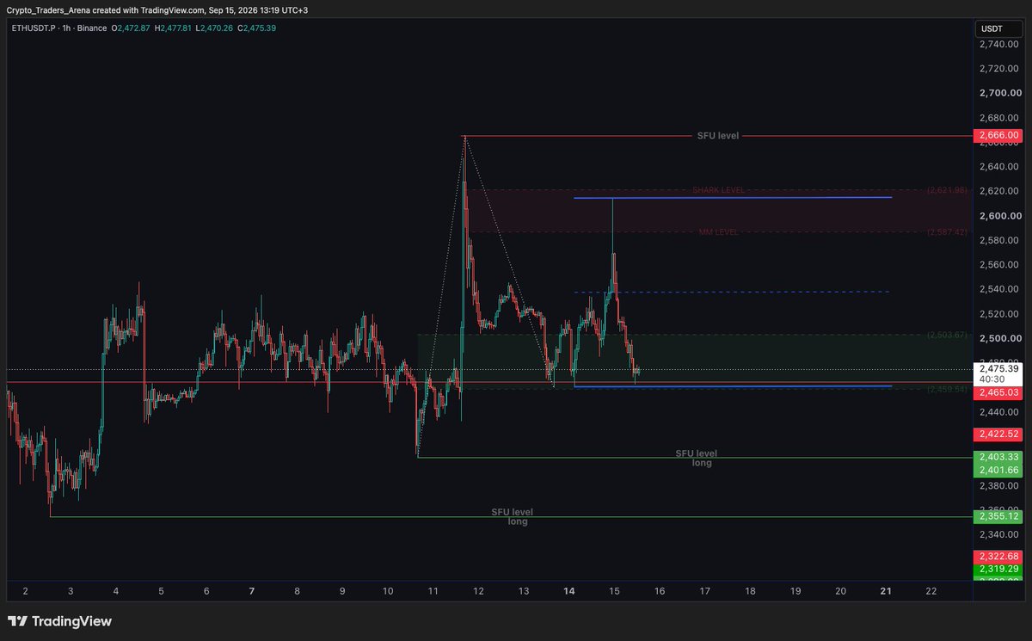Click the 2,640.00 price axis tick
Image resolution: width=1032 pixels, height=641 pixels.
tap(998, 166)
